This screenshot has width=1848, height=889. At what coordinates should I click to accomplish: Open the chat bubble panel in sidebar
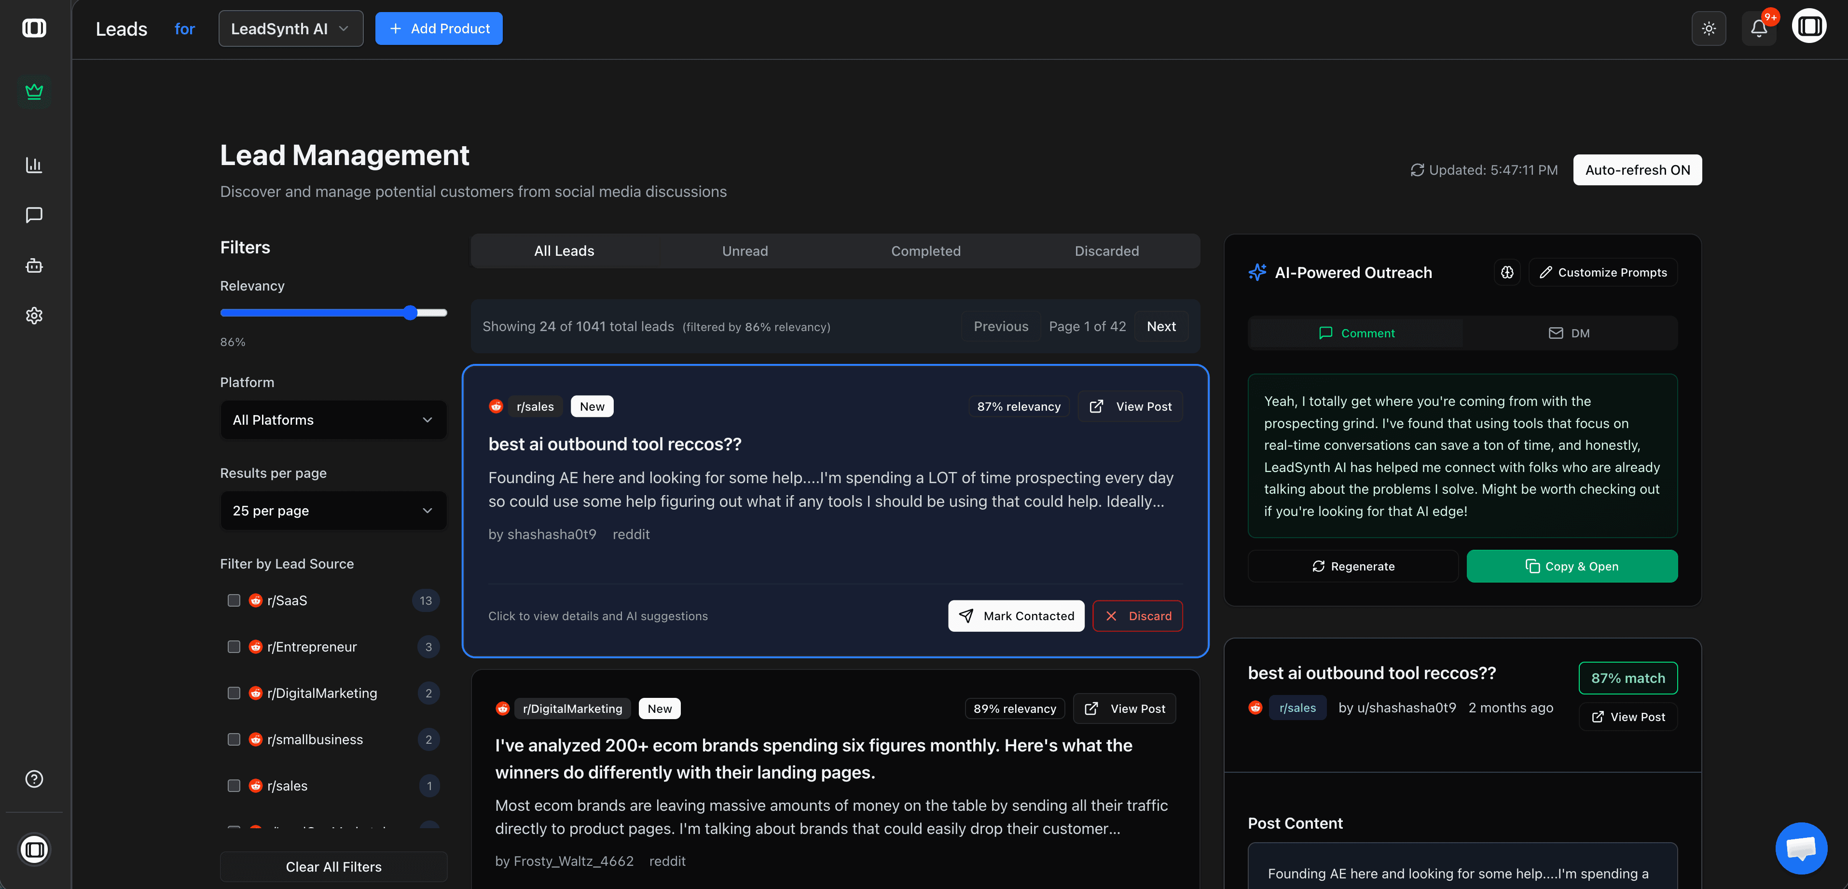tap(34, 215)
